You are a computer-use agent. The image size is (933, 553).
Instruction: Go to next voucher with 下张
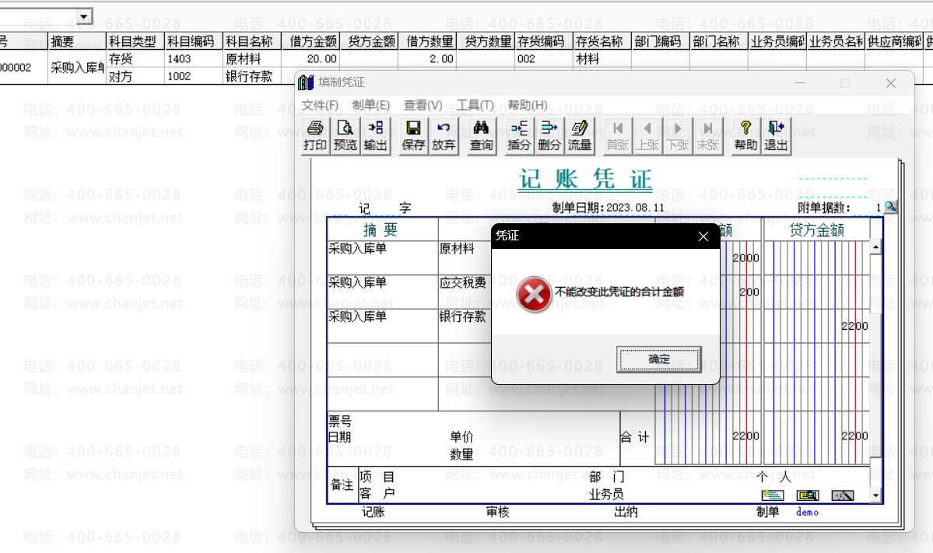click(x=678, y=135)
